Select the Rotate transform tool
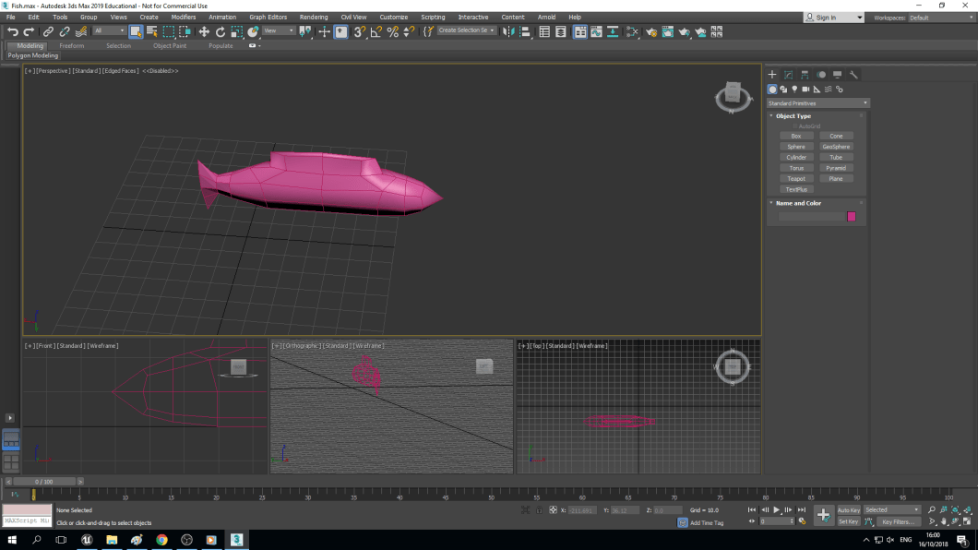Viewport: 978px width, 550px height. (221, 31)
